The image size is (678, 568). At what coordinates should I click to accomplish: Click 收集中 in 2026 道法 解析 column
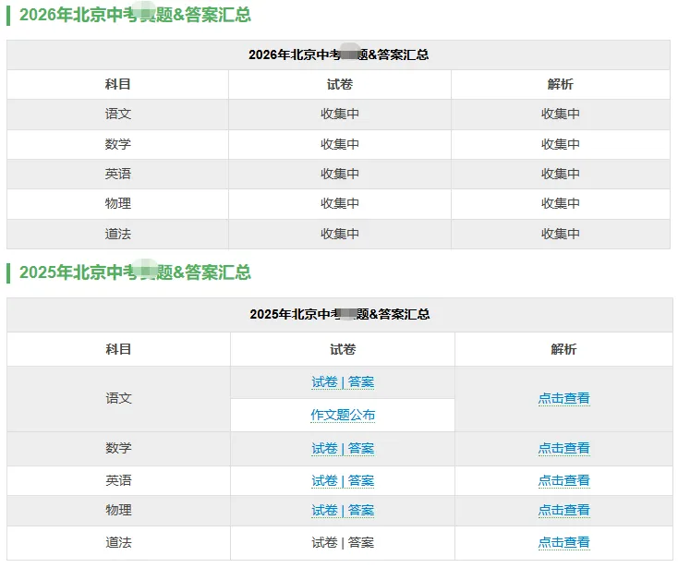pos(561,234)
